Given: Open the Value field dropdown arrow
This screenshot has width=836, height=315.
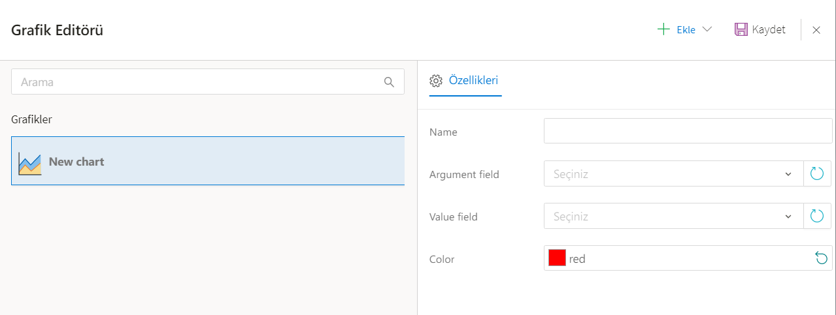Looking at the screenshot, I should pos(788,217).
